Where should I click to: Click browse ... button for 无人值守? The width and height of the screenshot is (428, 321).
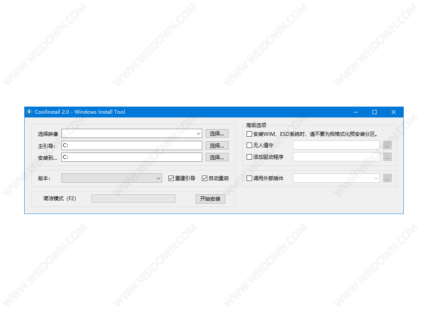387,145
